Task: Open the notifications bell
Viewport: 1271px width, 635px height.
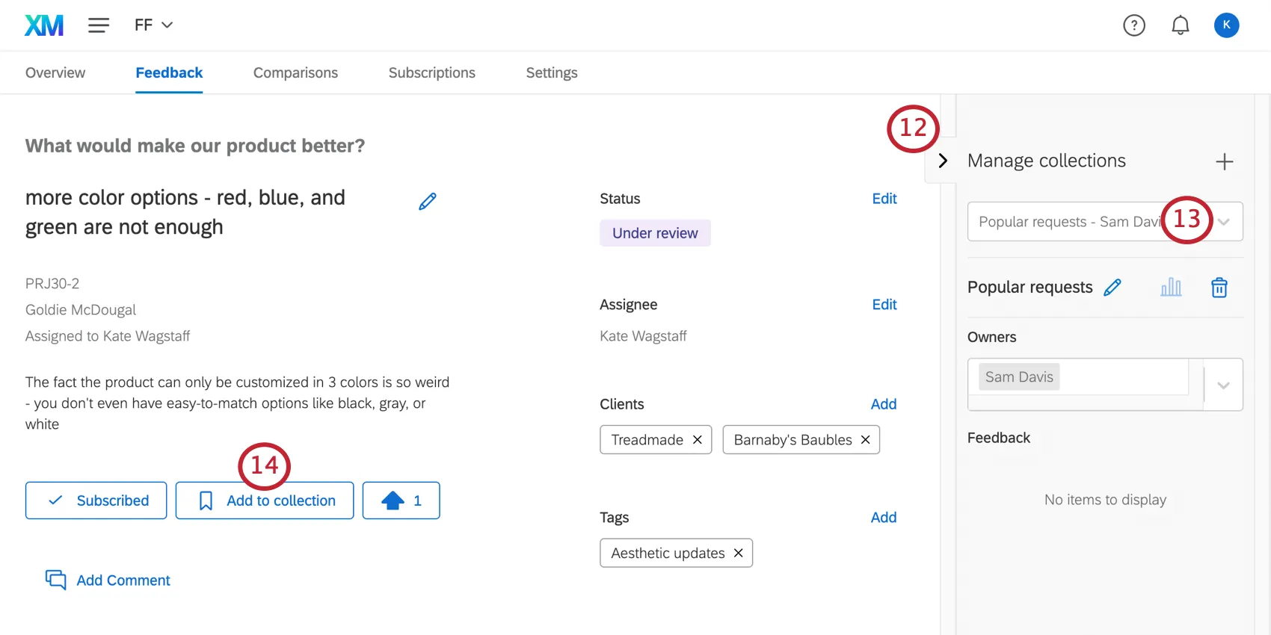Action: coord(1180,25)
